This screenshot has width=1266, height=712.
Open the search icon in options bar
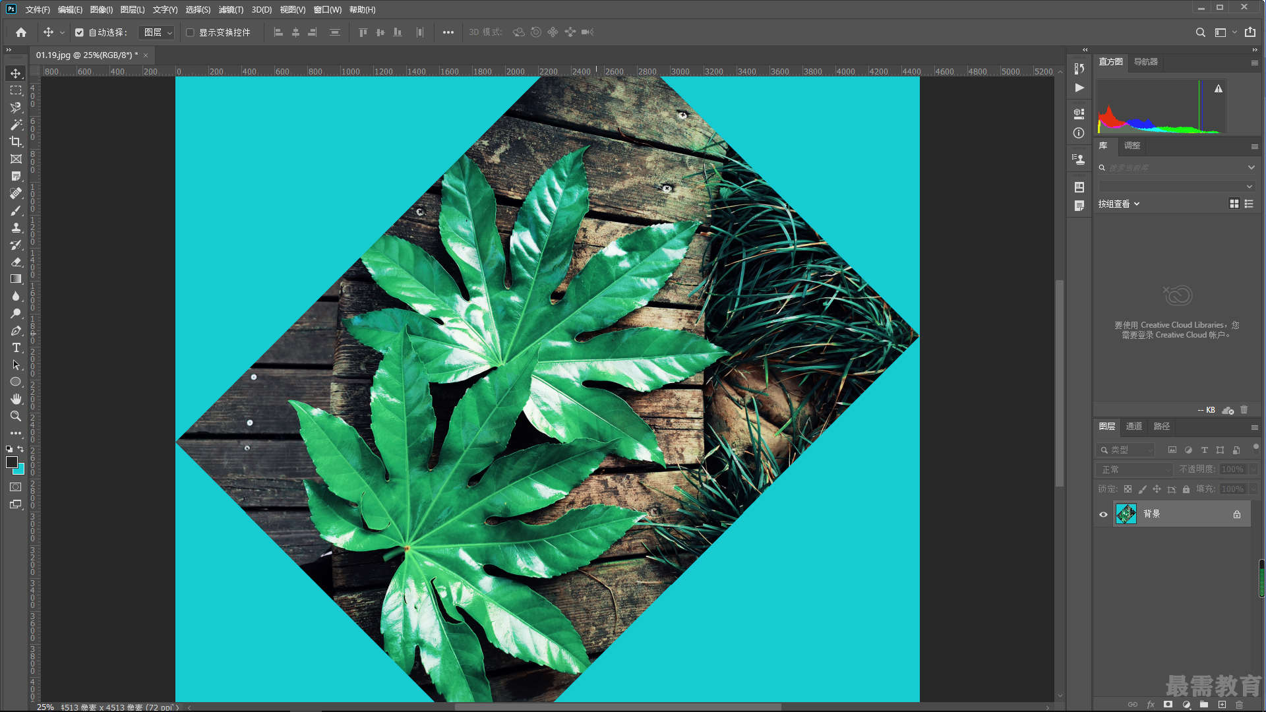(1201, 32)
